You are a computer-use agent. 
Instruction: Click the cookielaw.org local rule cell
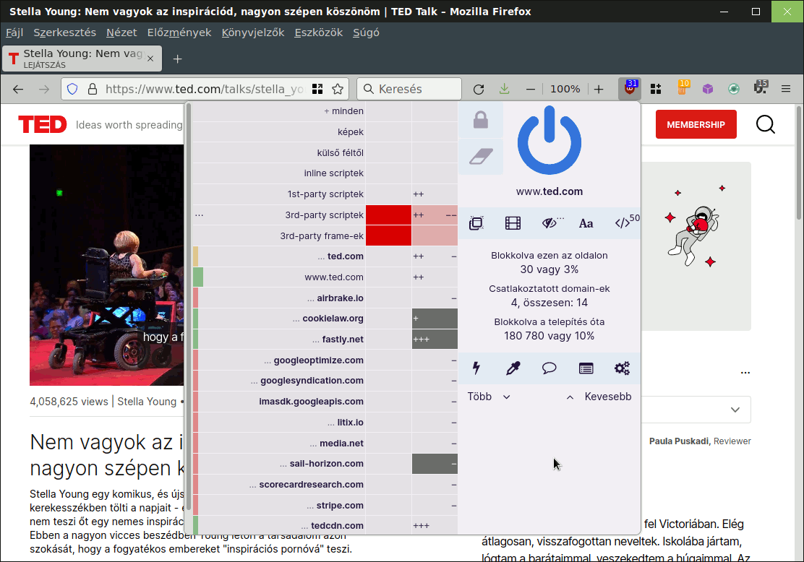(x=435, y=319)
